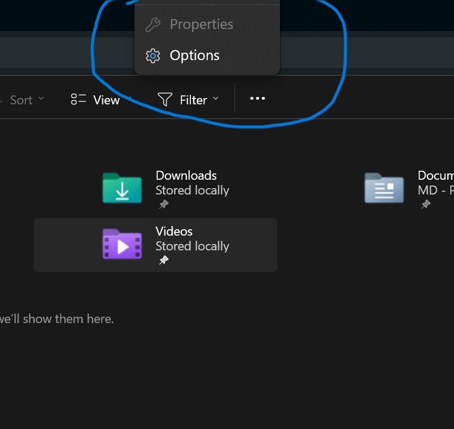
Task: Open the Filter dropdown
Action: (188, 100)
